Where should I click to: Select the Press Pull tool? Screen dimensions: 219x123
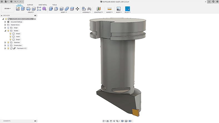click(51, 9)
